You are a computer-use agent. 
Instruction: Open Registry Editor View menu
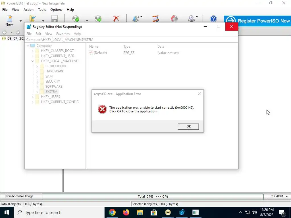pyautogui.click(x=49, y=34)
